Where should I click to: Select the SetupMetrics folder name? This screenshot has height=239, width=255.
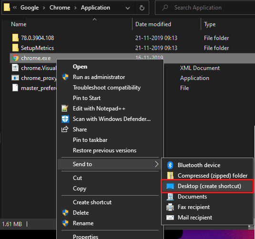(37, 48)
